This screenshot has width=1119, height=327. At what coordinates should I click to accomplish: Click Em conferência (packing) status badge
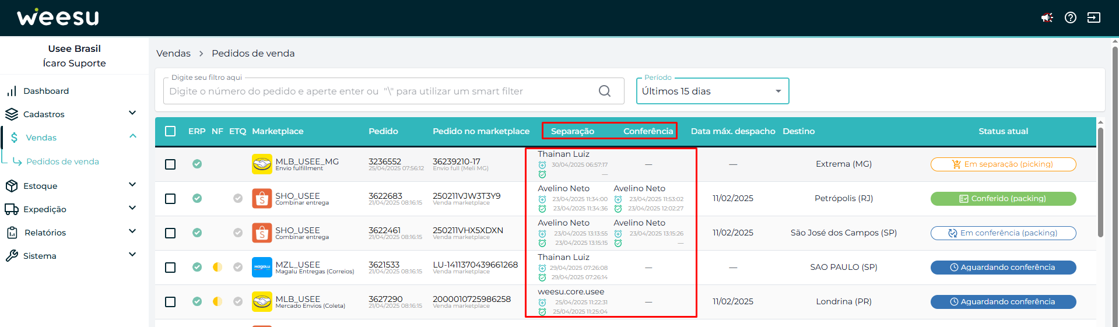click(x=1003, y=233)
